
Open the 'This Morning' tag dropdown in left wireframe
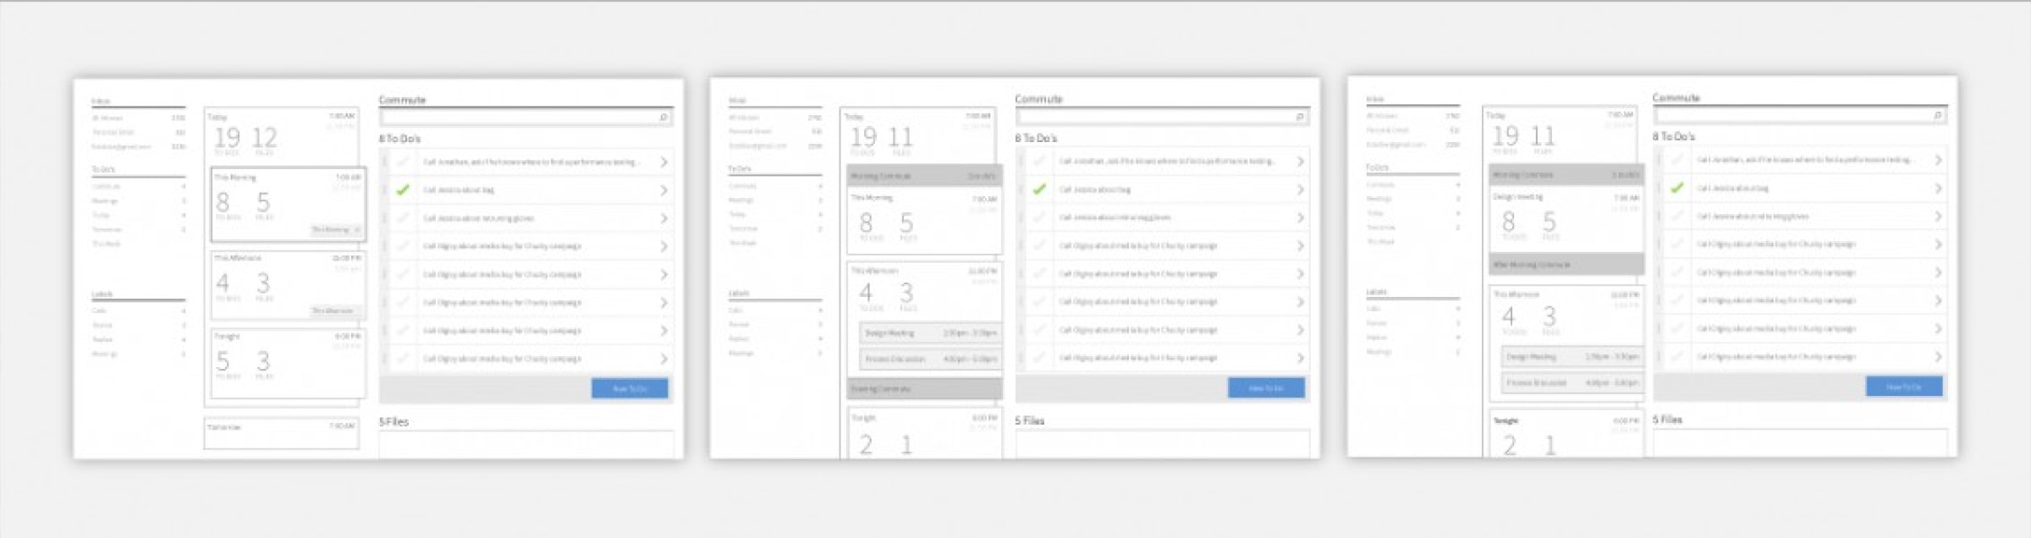(336, 230)
